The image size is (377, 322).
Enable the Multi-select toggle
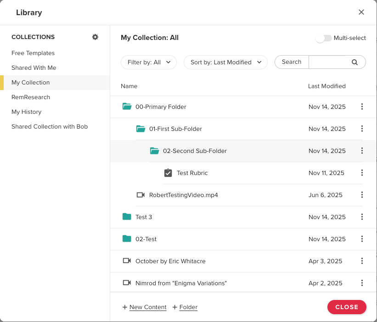[x=323, y=38]
